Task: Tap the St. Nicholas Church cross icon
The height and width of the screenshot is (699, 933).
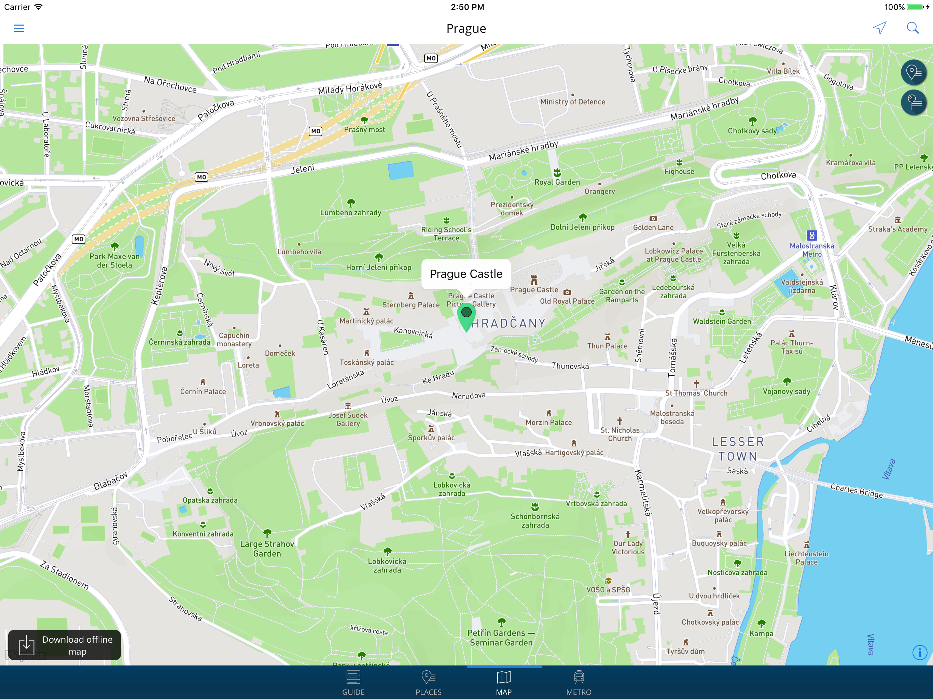Action: (619, 421)
